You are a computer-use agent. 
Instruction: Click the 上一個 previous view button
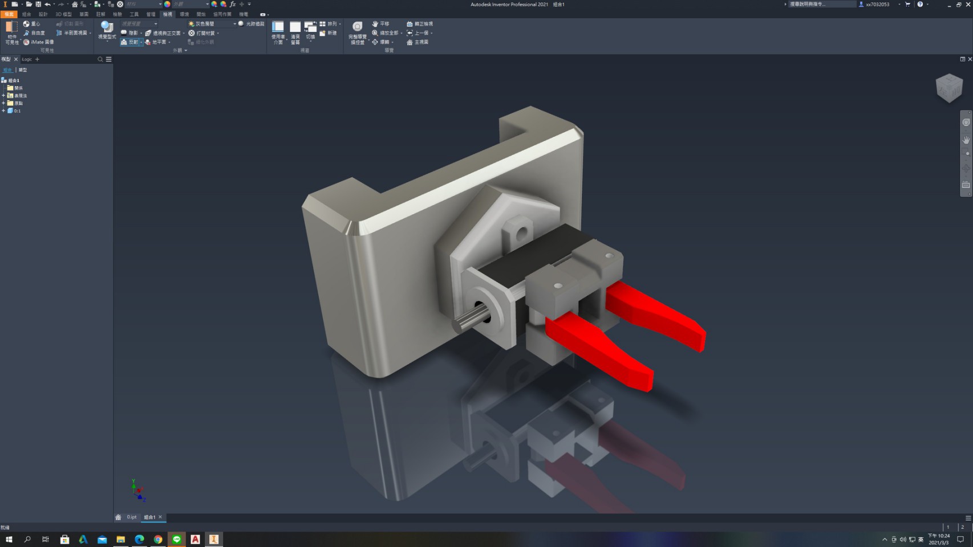418,33
